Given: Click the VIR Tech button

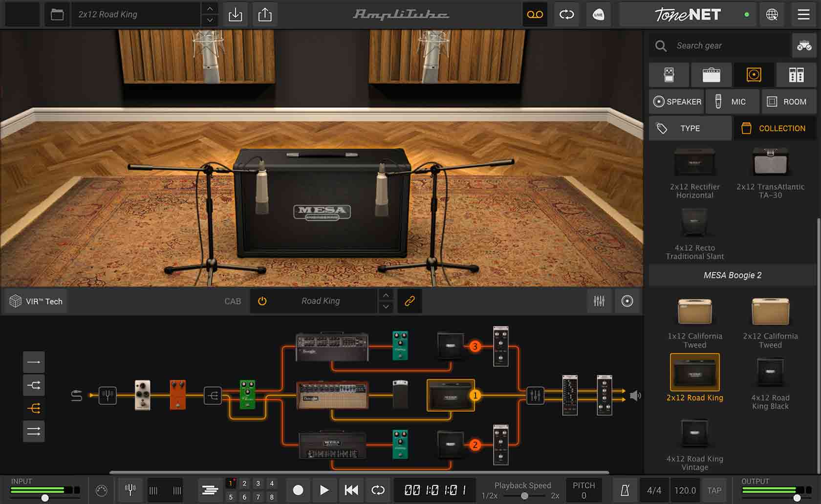Looking at the screenshot, I should click(37, 301).
